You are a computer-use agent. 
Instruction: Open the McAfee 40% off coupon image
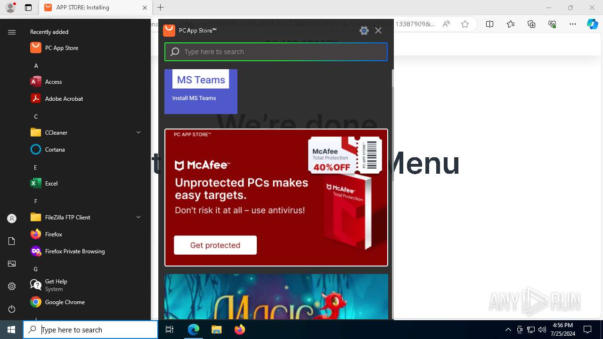(x=345, y=155)
